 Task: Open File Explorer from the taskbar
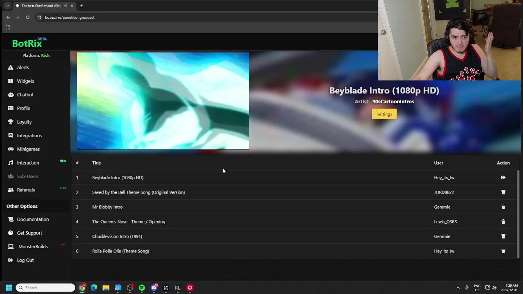pos(106,287)
